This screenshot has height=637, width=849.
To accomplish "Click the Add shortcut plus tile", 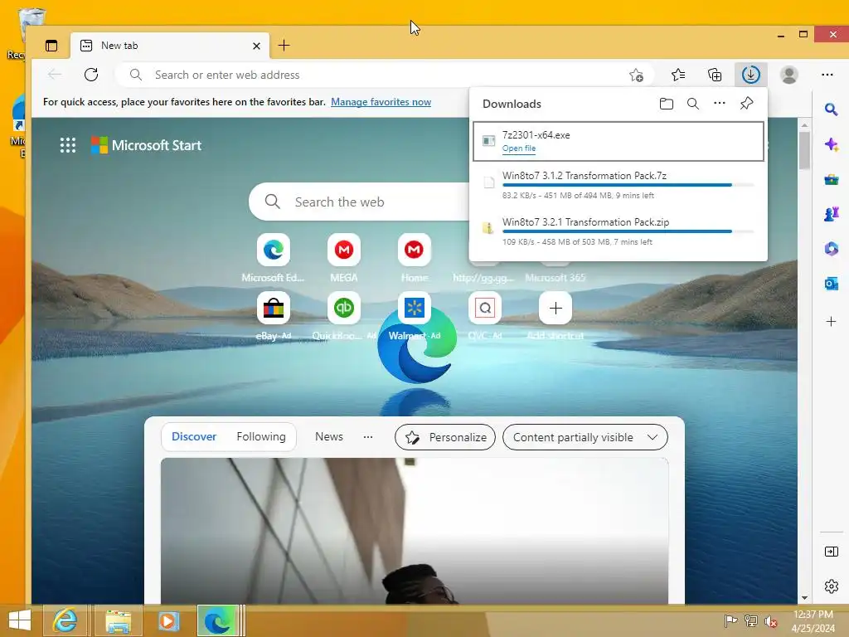I will click(x=555, y=309).
